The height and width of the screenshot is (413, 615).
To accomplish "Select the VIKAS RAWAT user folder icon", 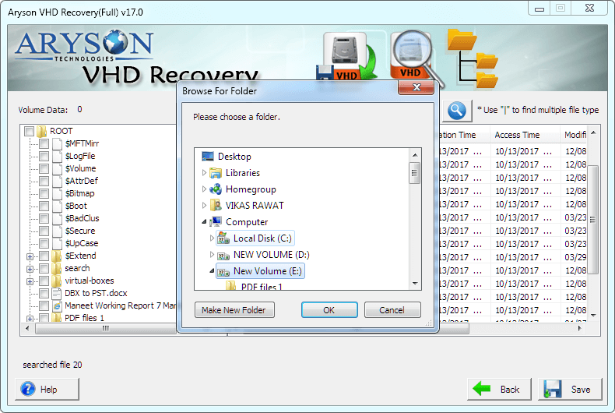I will coord(216,205).
